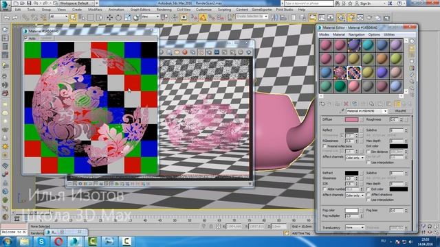This screenshot has width=440, height=247.
Task: Toggle the sample Background checker icon
Action: click(412, 55)
